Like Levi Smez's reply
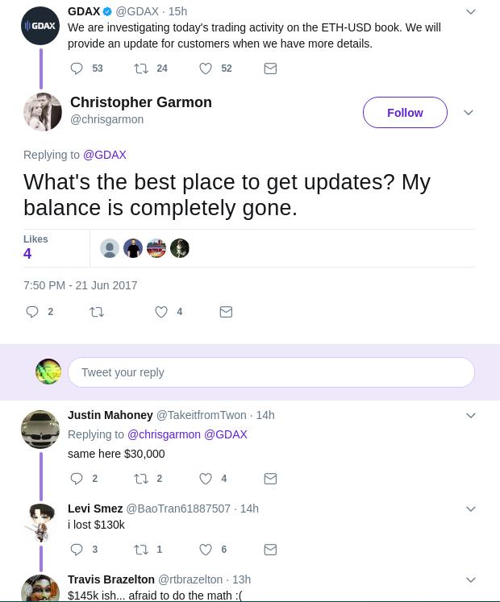 pos(206,550)
